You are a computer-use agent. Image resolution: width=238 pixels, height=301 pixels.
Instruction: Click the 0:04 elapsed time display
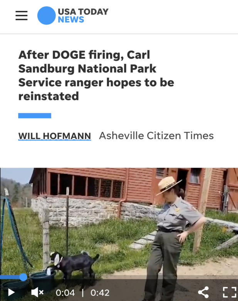(x=65, y=293)
